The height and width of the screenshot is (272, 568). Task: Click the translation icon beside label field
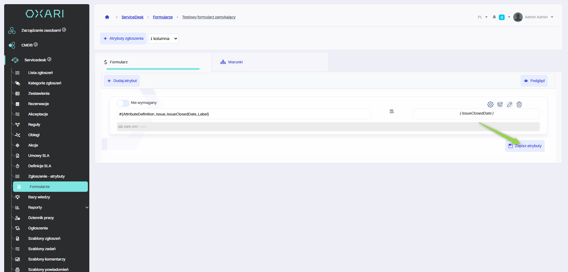point(392,112)
